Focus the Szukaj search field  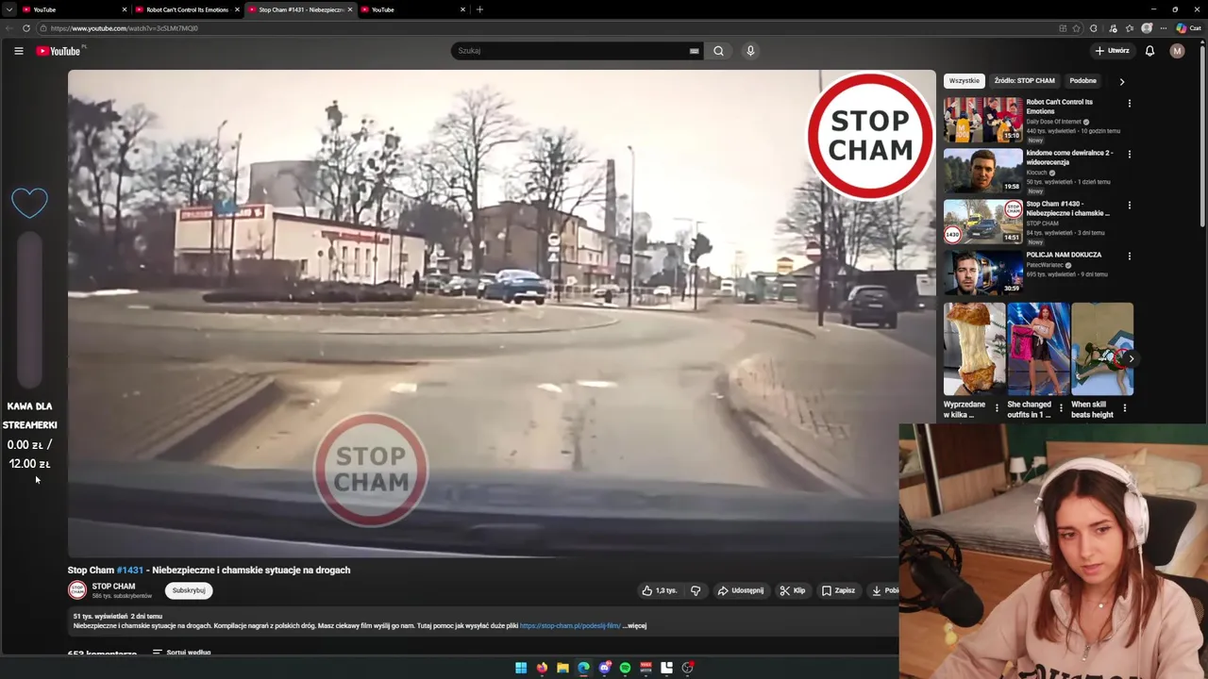click(571, 51)
